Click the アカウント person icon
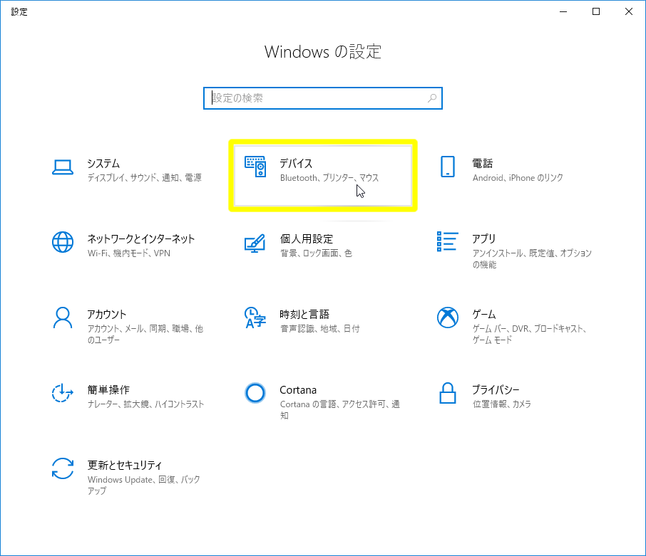The height and width of the screenshot is (556, 646). 63,318
